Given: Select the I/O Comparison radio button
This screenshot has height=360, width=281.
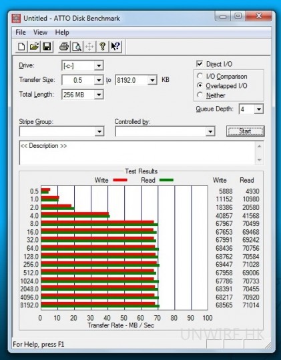Looking at the screenshot, I should click(x=200, y=76).
